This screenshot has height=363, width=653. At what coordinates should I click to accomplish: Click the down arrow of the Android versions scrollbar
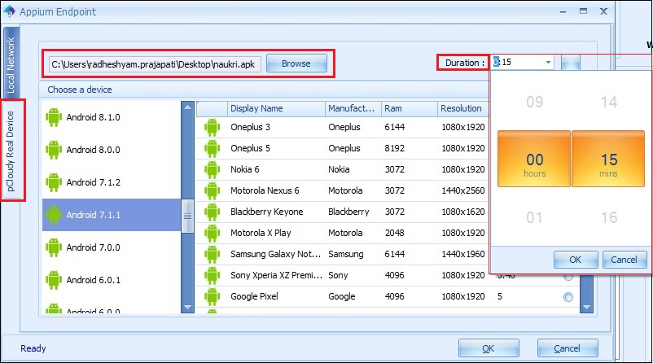coord(187,307)
